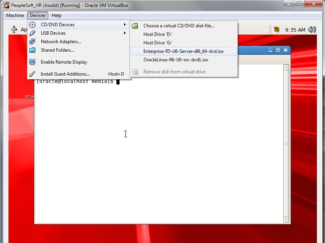Click the shared folder icon

32,50
